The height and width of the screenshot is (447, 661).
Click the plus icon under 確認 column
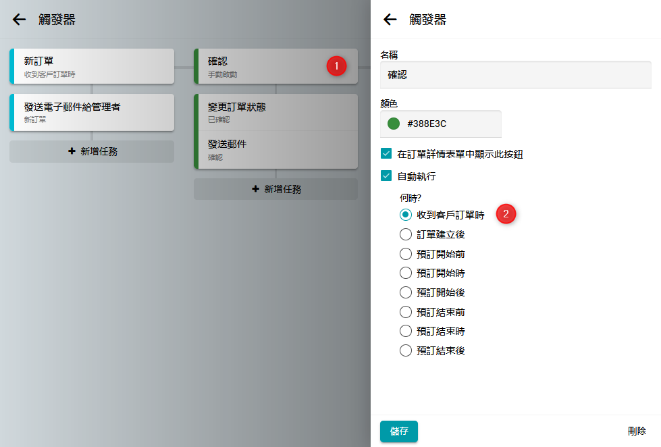tap(255, 190)
